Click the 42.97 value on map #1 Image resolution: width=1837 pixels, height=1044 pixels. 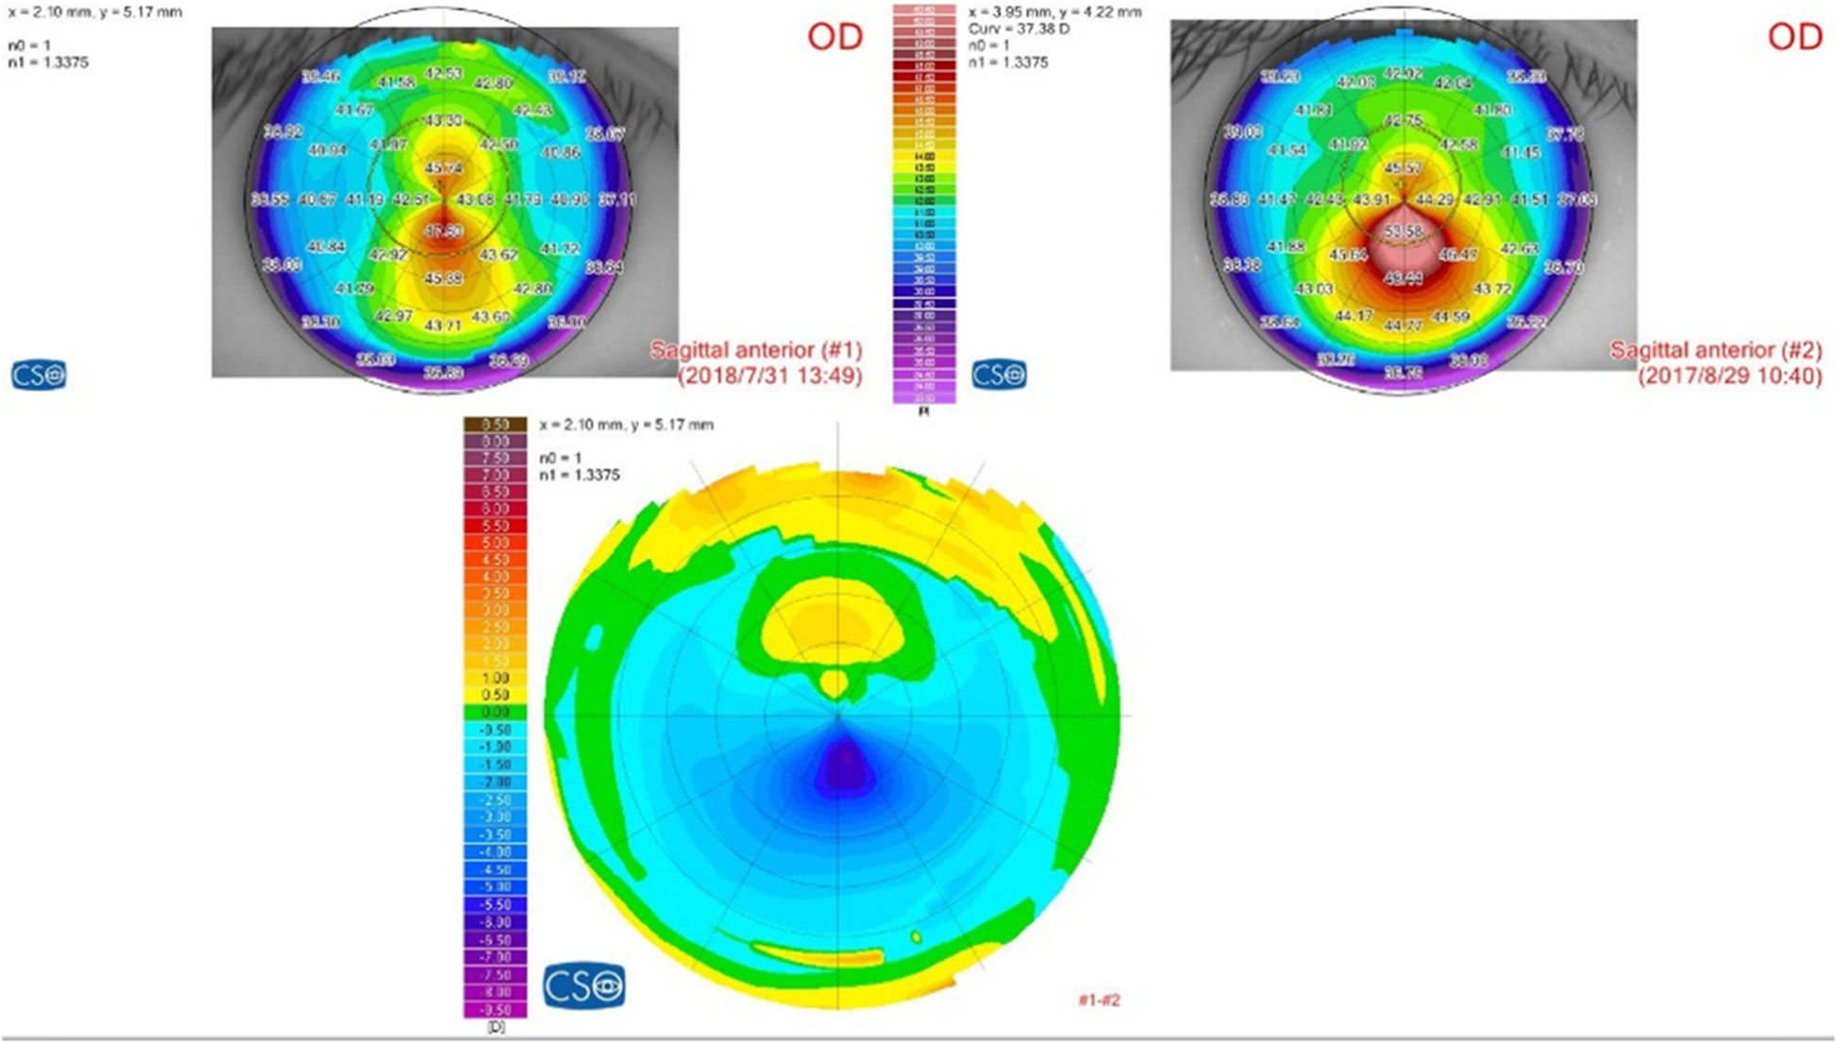click(394, 316)
